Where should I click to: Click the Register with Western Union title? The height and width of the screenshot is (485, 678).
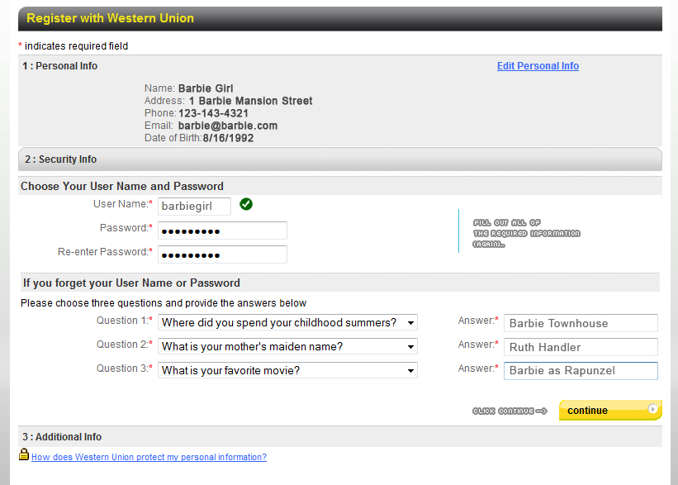click(x=111, y=18)
